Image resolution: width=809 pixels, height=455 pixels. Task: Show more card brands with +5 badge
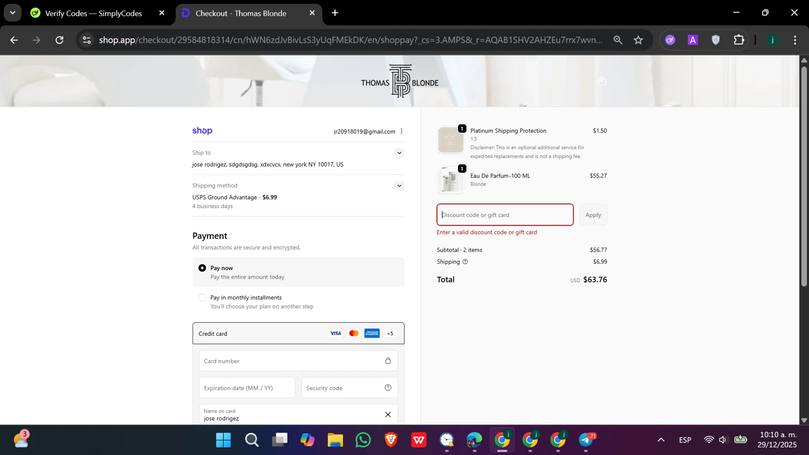coord(390,334)
